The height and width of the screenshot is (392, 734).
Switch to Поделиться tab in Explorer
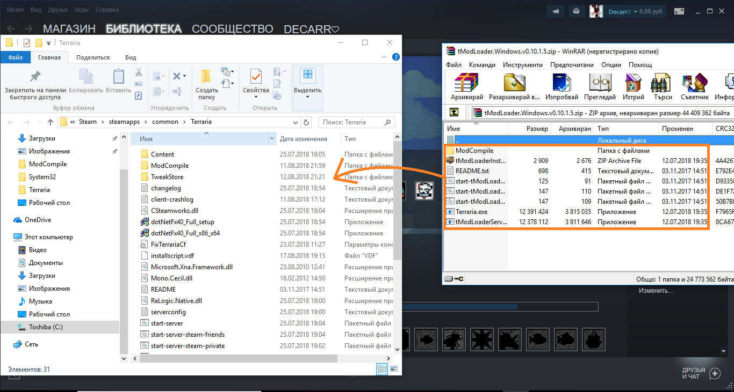click(x=93, y=57)
